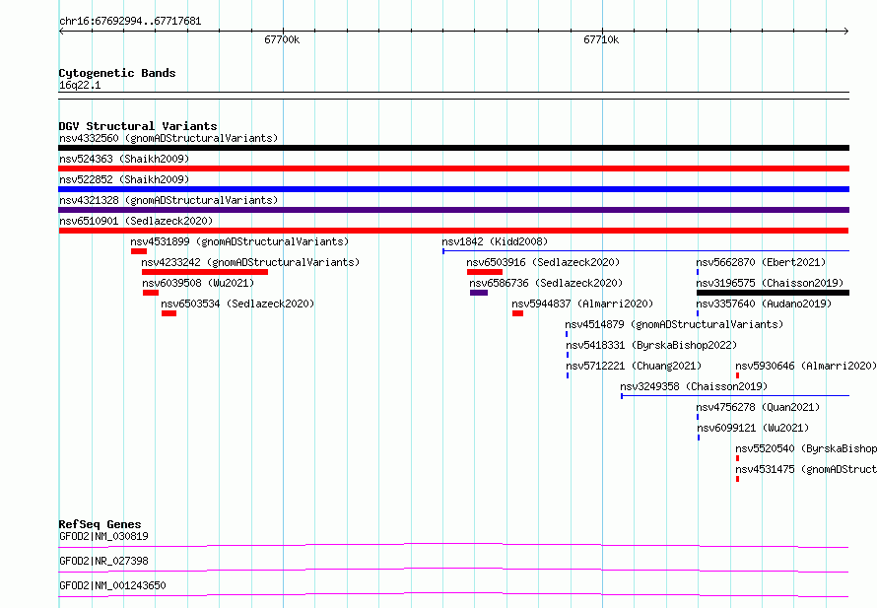Image resolution: width=877 pixels, height=608 pixels.
Task: Select the black bar under nsv3196575
Action: coord(773,293)
